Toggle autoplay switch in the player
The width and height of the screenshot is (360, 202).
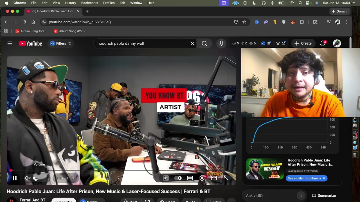point(178,178)
